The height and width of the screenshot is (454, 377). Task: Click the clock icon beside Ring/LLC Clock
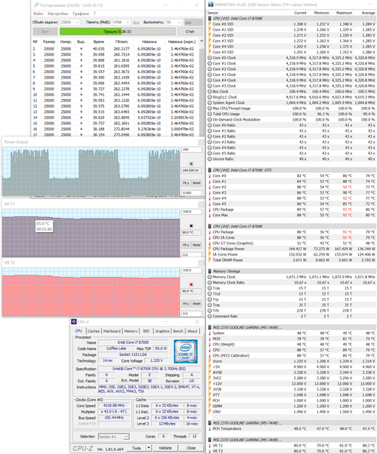coord(210,97)
